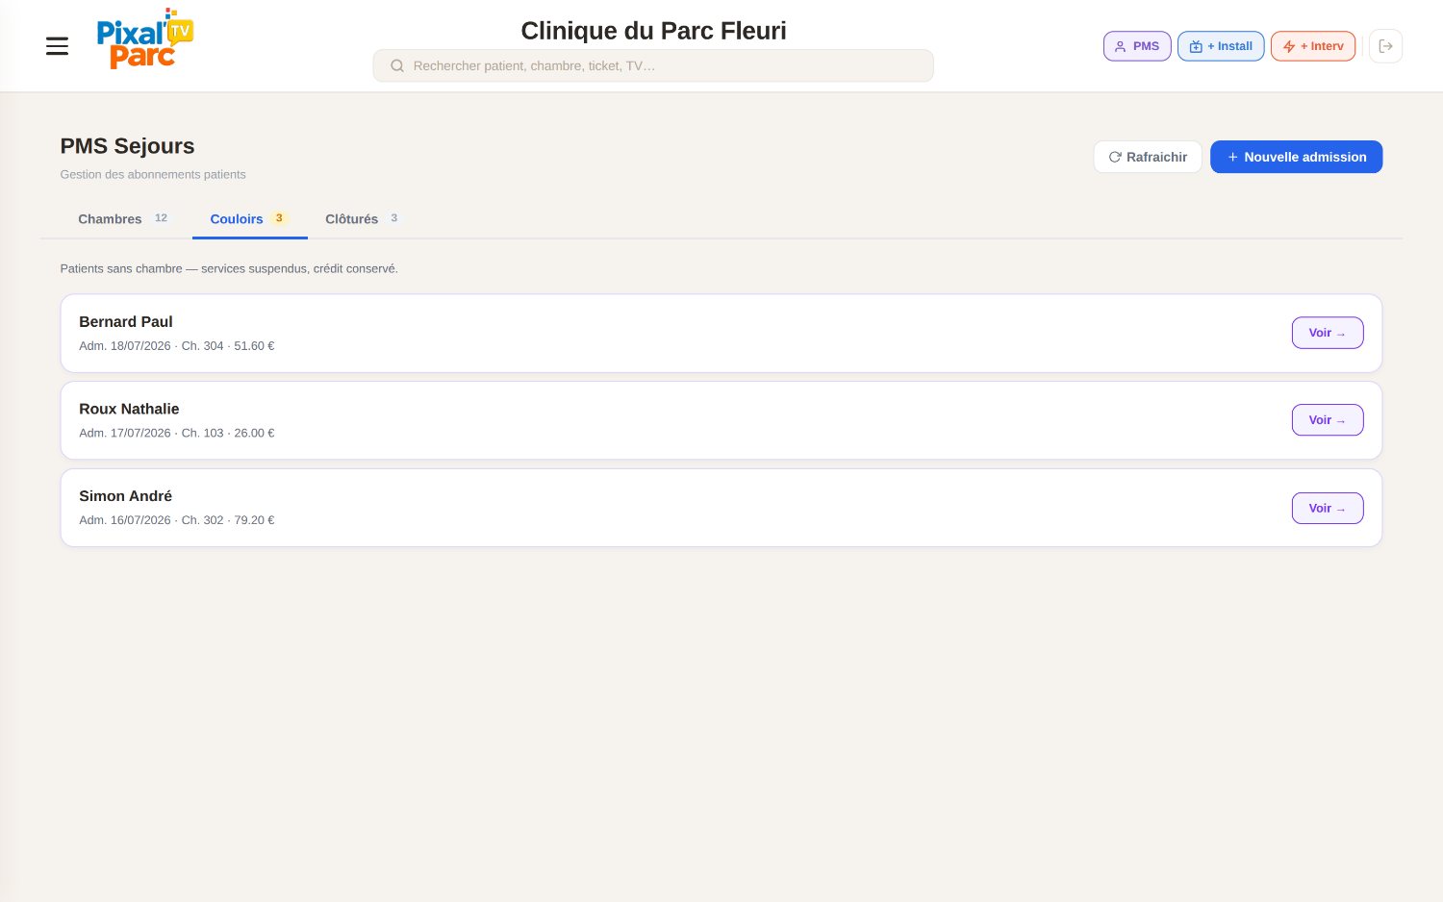Open the PMS shortcut with person icon
1443x902 pixels.
click(1136, 46)
